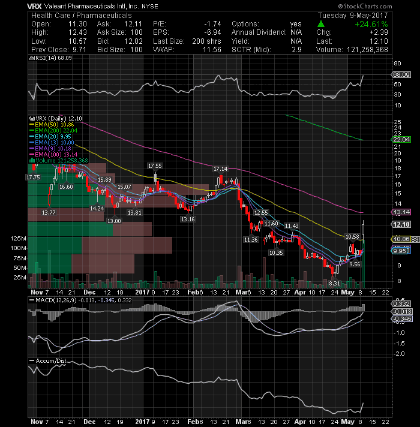The width and height of the screenshot is (420, 427).
Task: Click the 15.89 price annotation
Action: [x=104, y=180]
